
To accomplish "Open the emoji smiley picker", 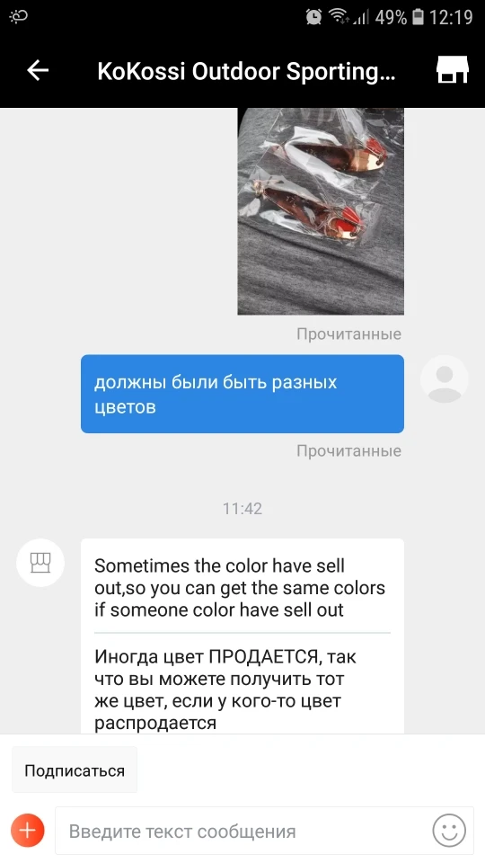I will [449, 831].
